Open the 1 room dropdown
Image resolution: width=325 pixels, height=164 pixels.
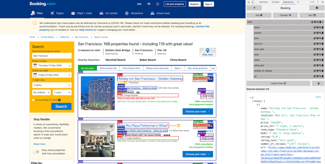click(62, 92)
